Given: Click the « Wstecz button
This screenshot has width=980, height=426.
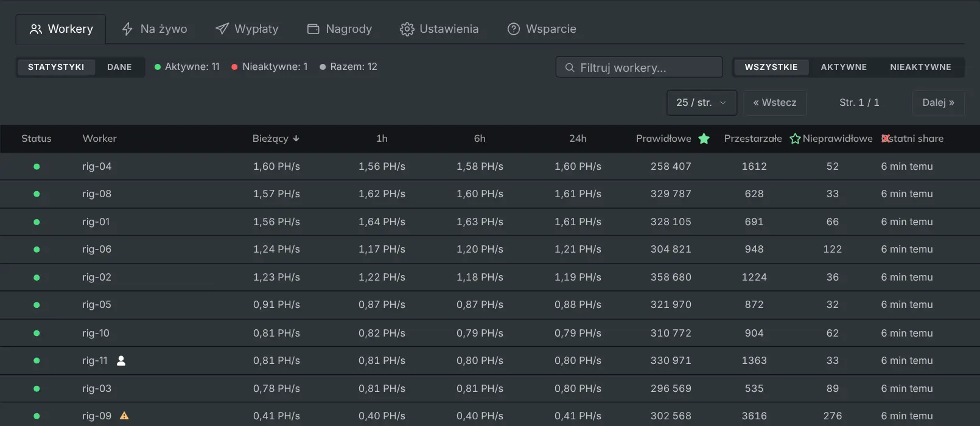Looking at the screenshot, I should [775, 102].
